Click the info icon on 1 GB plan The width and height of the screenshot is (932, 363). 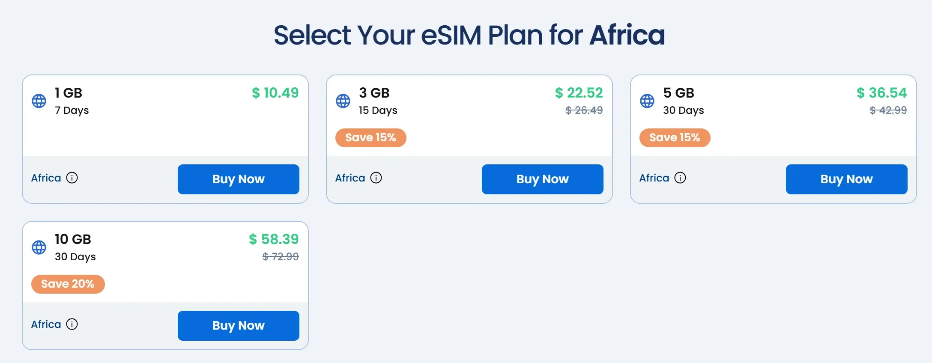tap(72, 178)
